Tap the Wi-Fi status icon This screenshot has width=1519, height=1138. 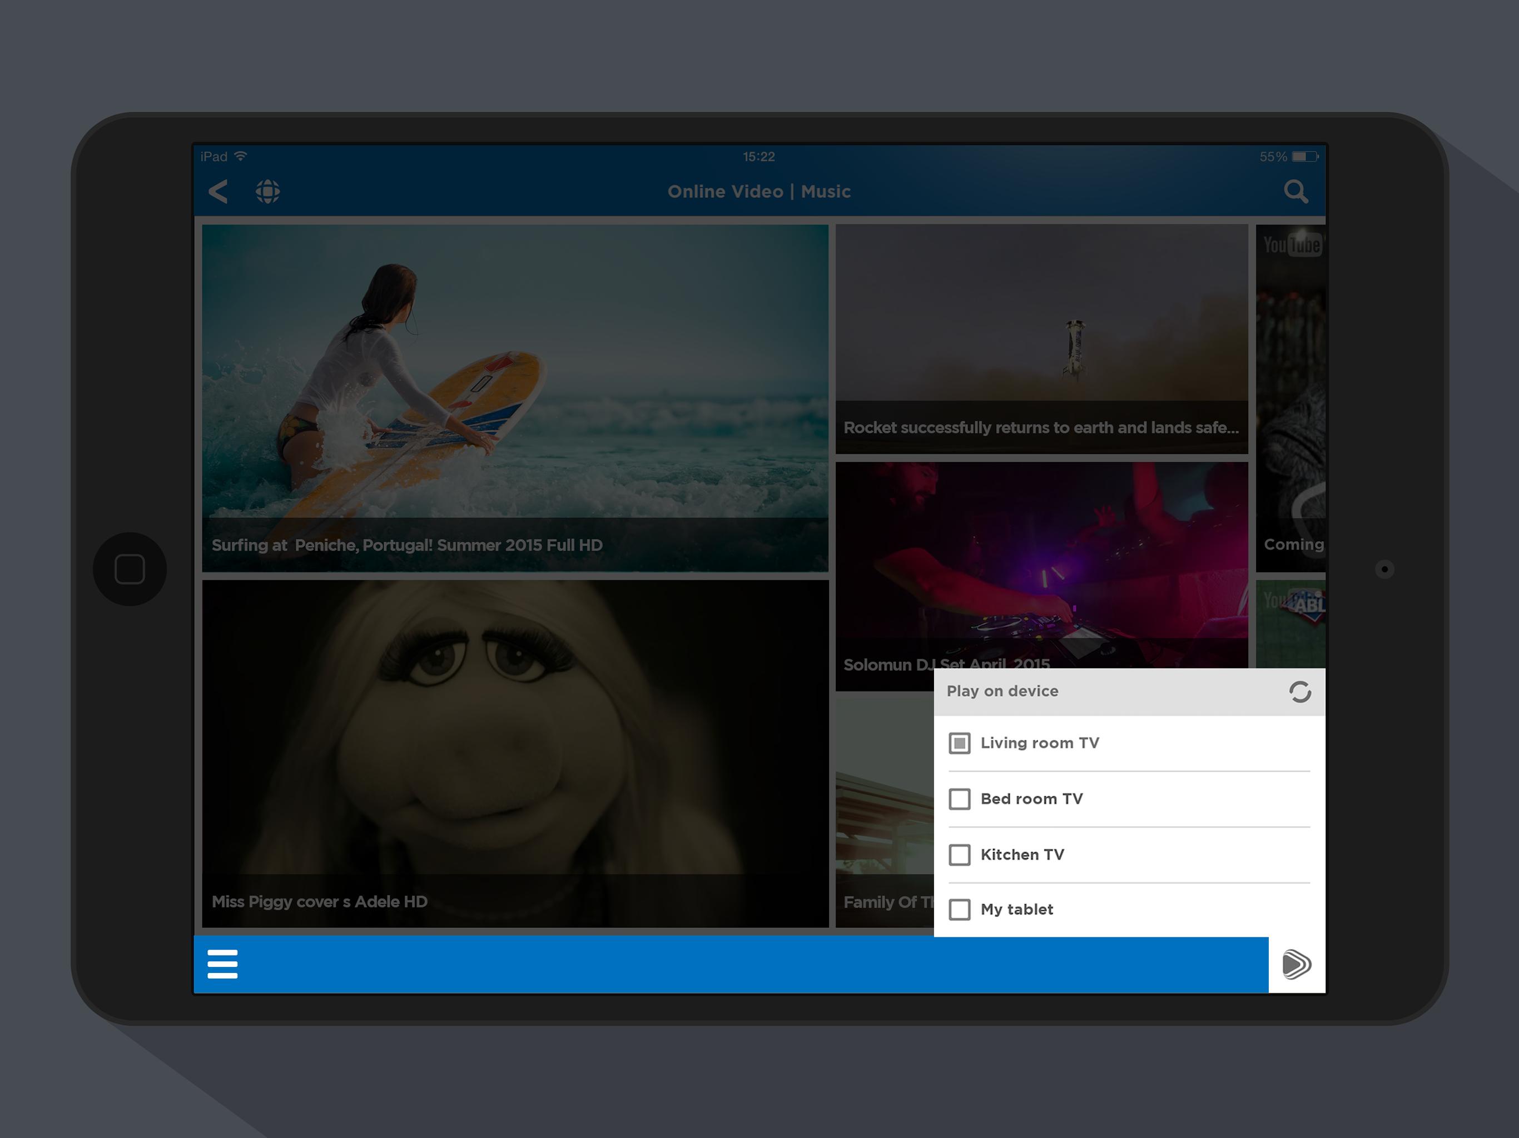pos(240,157)
